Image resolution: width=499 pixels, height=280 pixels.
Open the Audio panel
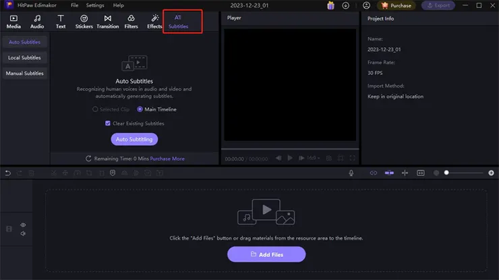pyautogui.click(x=37, y=22)
